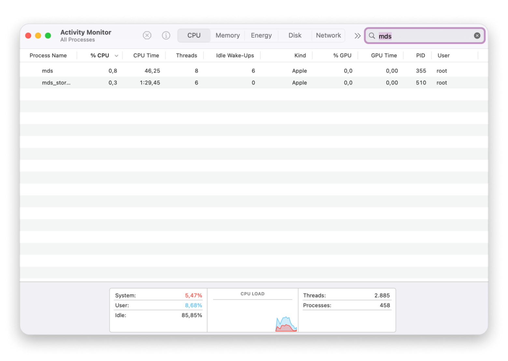Maximize window with the green button

(x=48, y=36)
